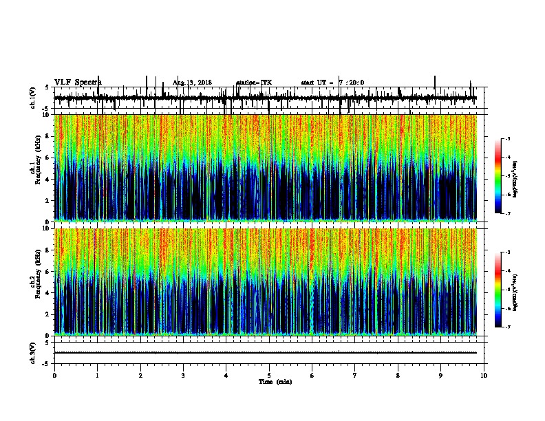Viewport: 545px width, 421px height.
Task: Click the -7 label on ch.2 color scale
Action: [x=507, y=327]
